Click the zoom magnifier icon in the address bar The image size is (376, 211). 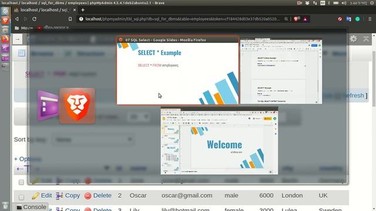286,19
